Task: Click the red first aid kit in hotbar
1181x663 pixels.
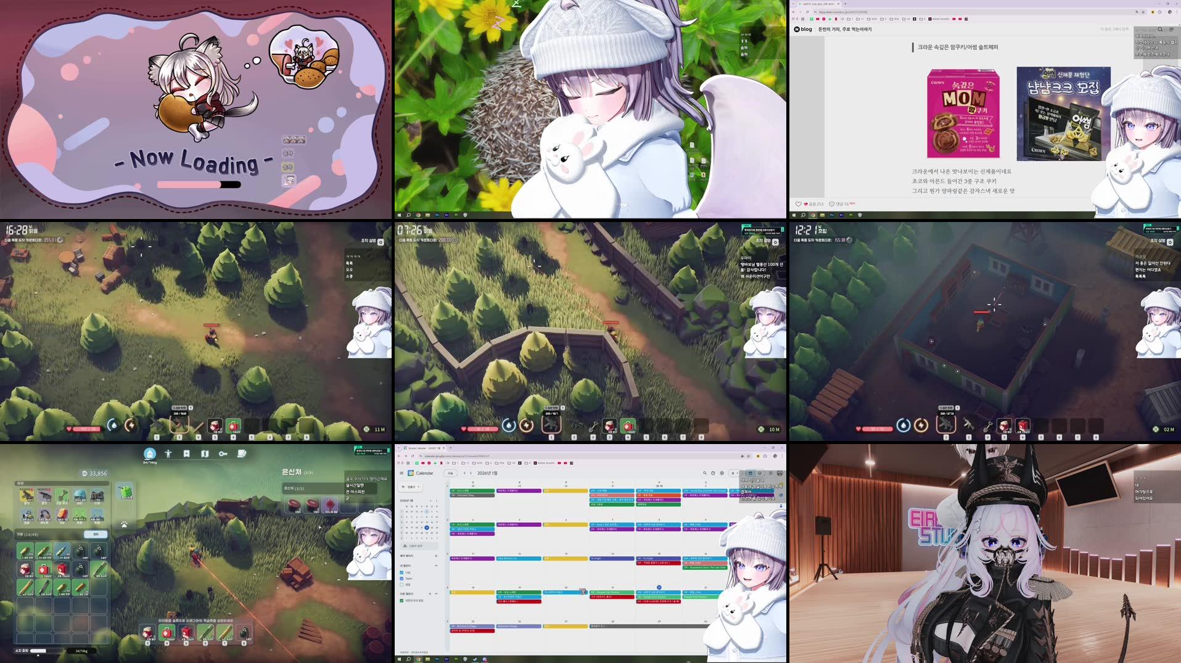Action: point(167,632)
